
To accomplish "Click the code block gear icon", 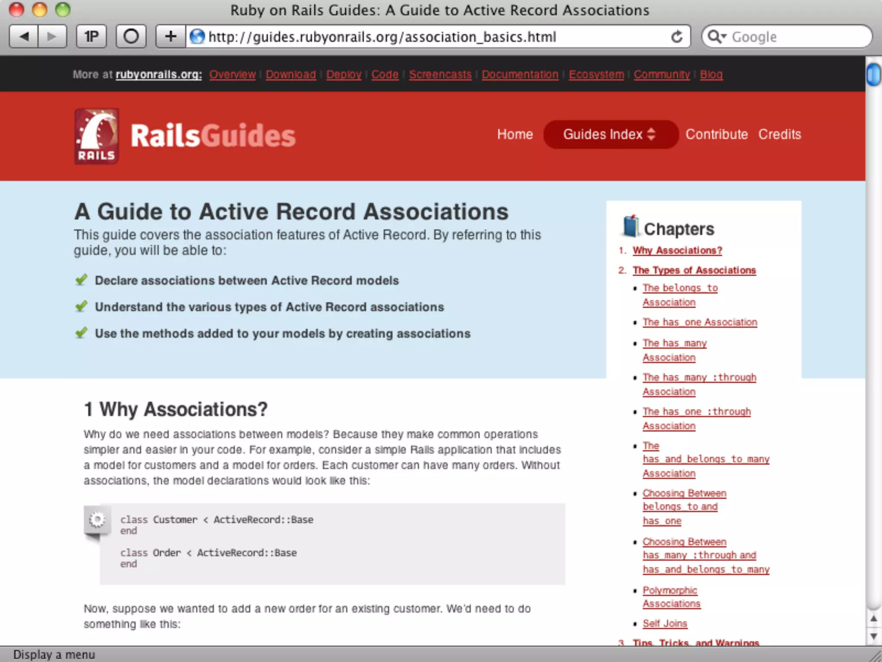I will click(97, 519).
